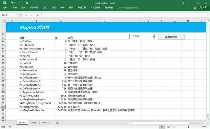
Task: Switch to the 开始 ribbon tab
Action: pyautogui.click(x=14, y=8)
